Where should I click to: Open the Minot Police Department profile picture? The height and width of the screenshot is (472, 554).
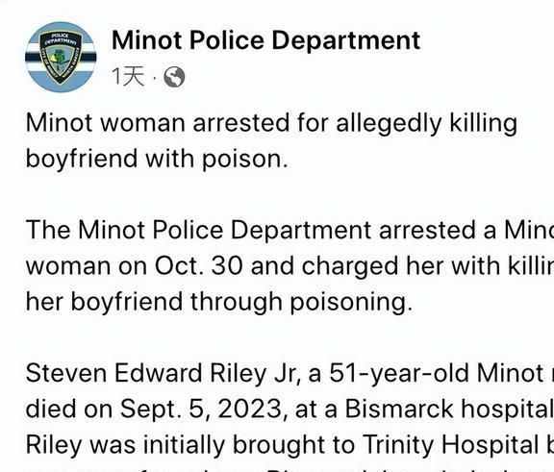[x=61, y=57]
